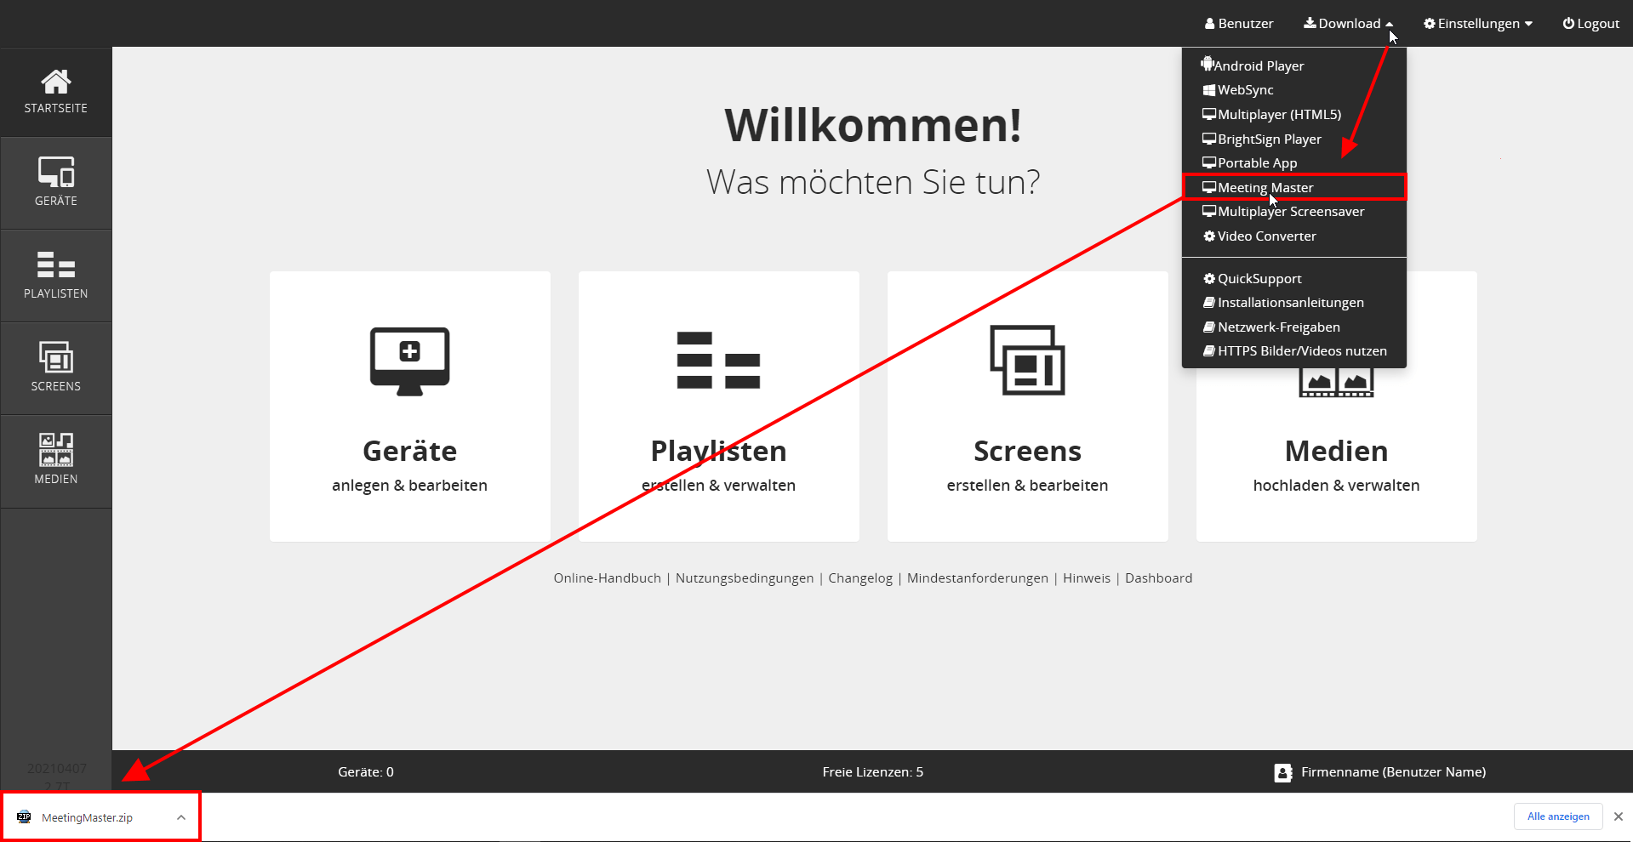1633x842 pixels.
Task: Choose Video Converter menu entry
Action: click(x=1265, y=236)
